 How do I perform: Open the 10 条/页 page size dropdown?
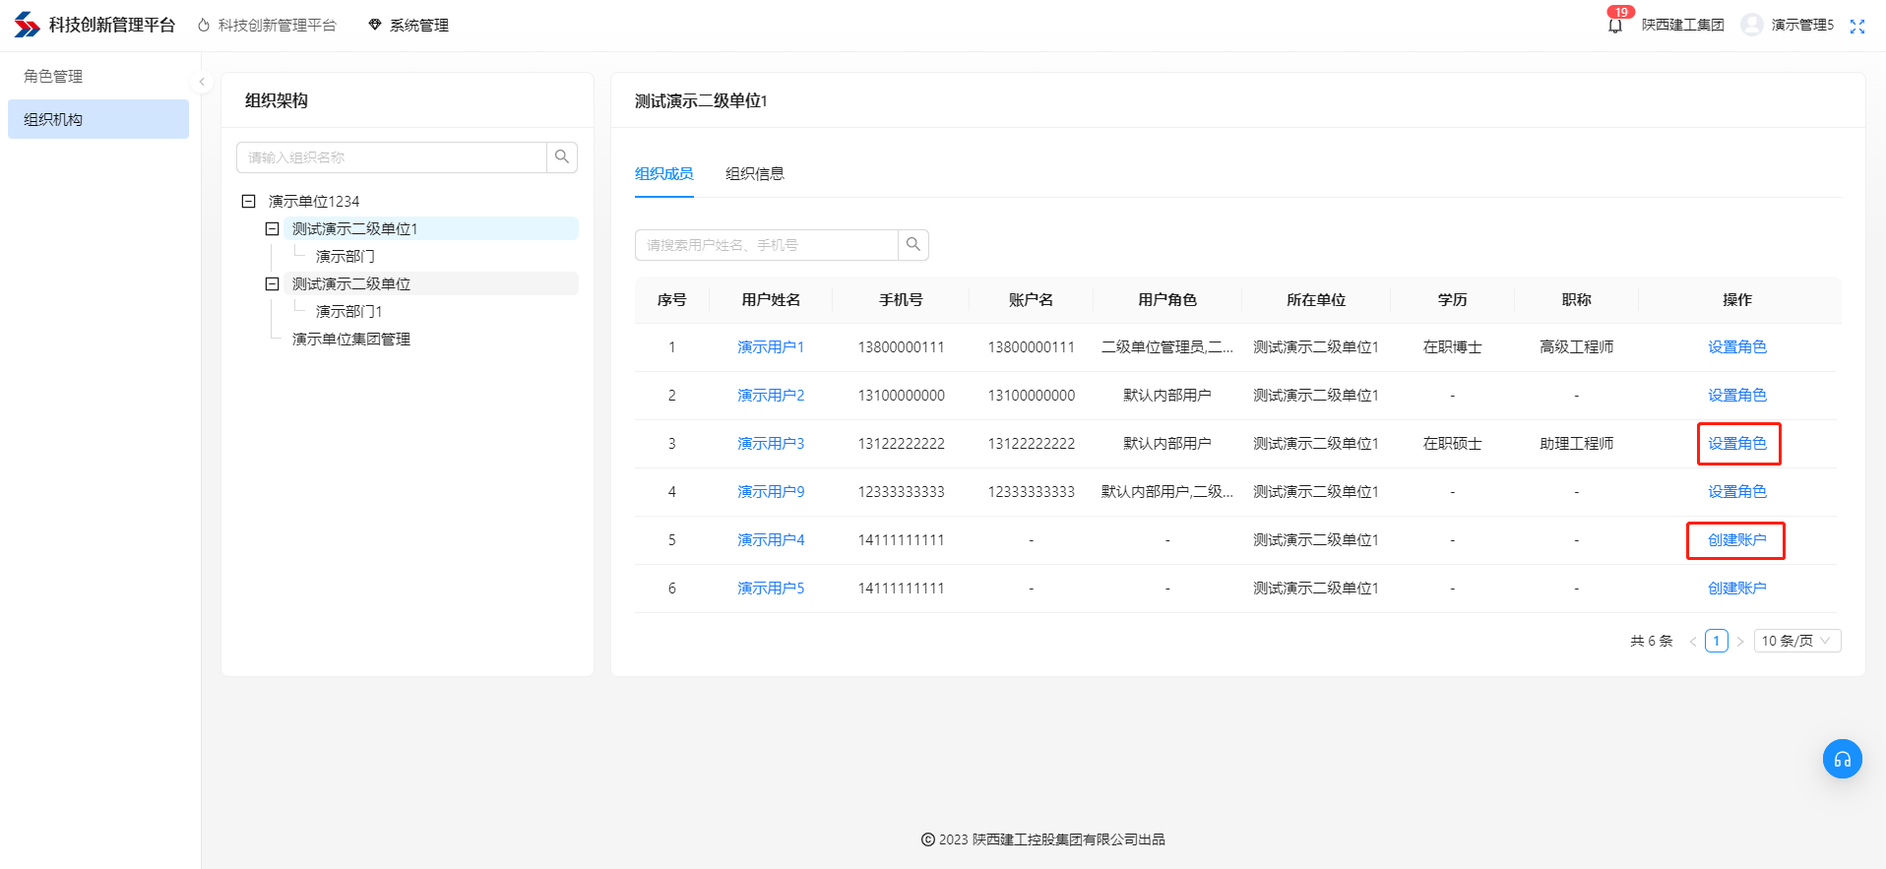pyautogui.click(x=1796, y=641)
